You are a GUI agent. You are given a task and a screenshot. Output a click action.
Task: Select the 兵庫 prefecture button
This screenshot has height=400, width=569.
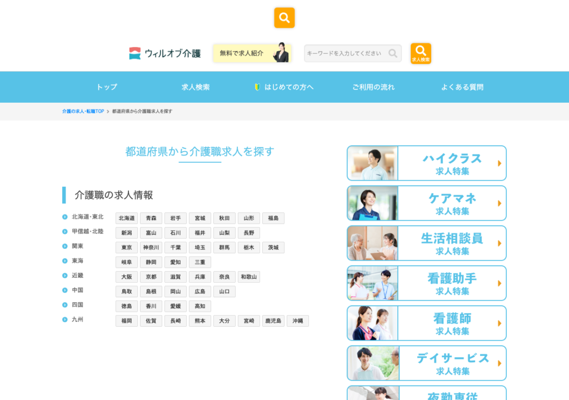coord(200,277)
